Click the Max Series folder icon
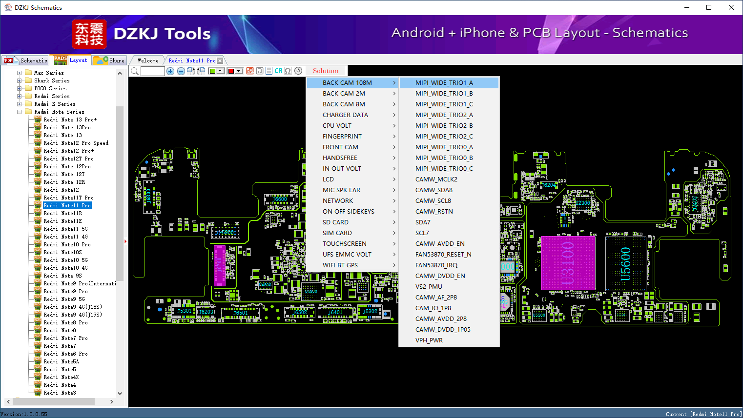 click(29, 73)
